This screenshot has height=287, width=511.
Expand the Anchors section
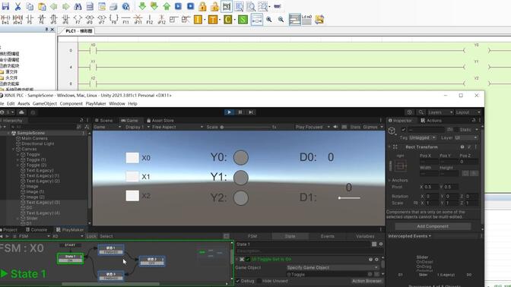coord(389,180)
